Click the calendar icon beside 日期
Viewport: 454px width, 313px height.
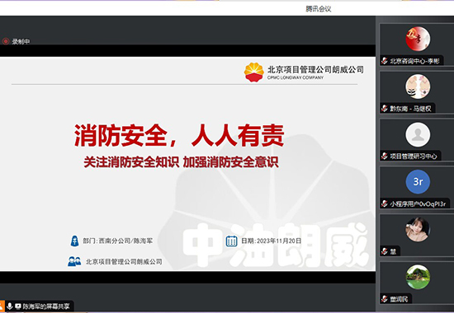point(231,241)
